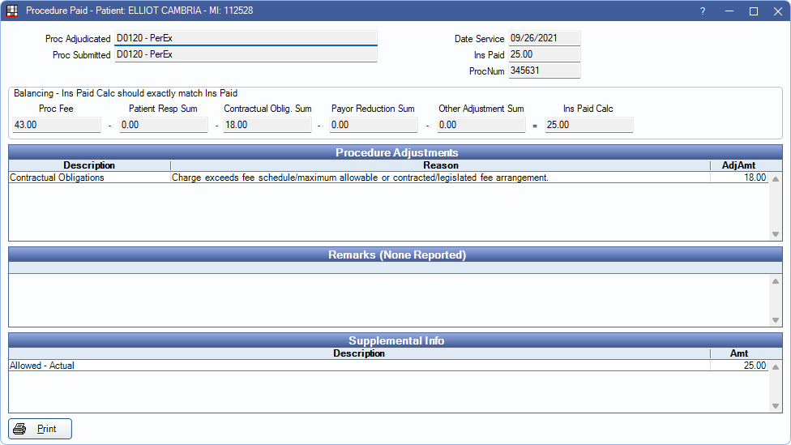Close the Procedure Paid window
This screenshot has height=445, width=791.
pos(777,11)
